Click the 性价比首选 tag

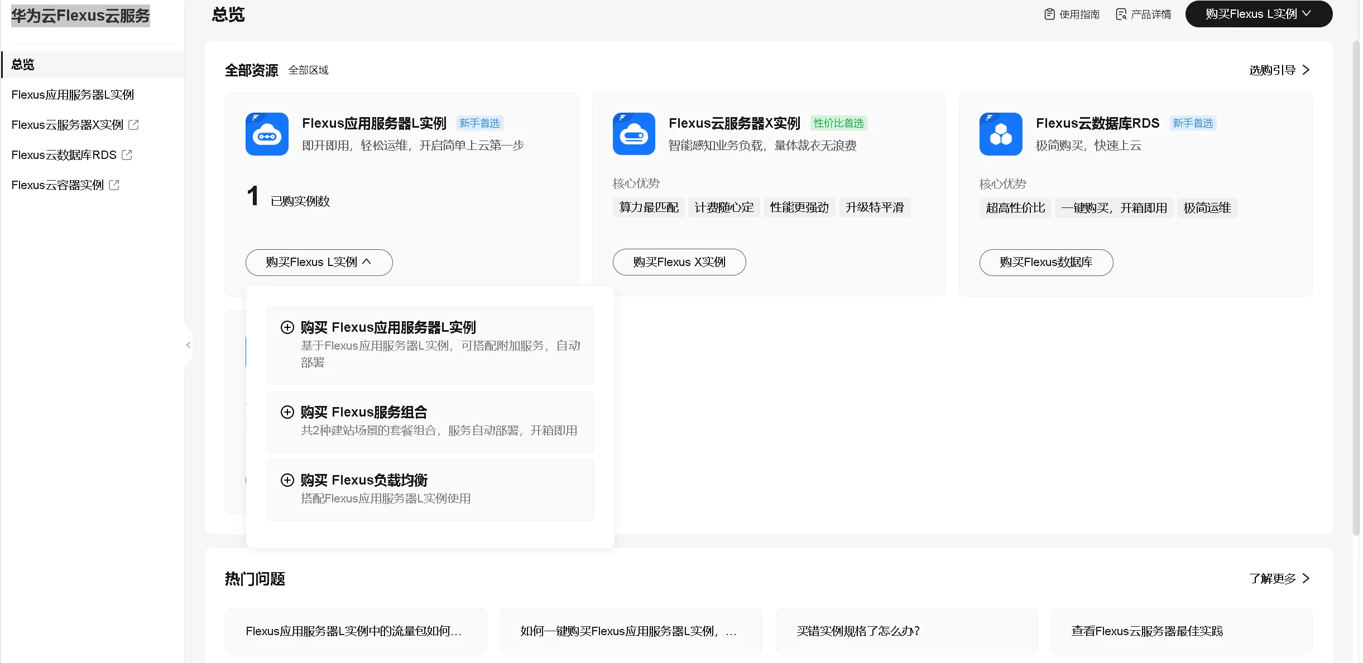click(839, 123)
